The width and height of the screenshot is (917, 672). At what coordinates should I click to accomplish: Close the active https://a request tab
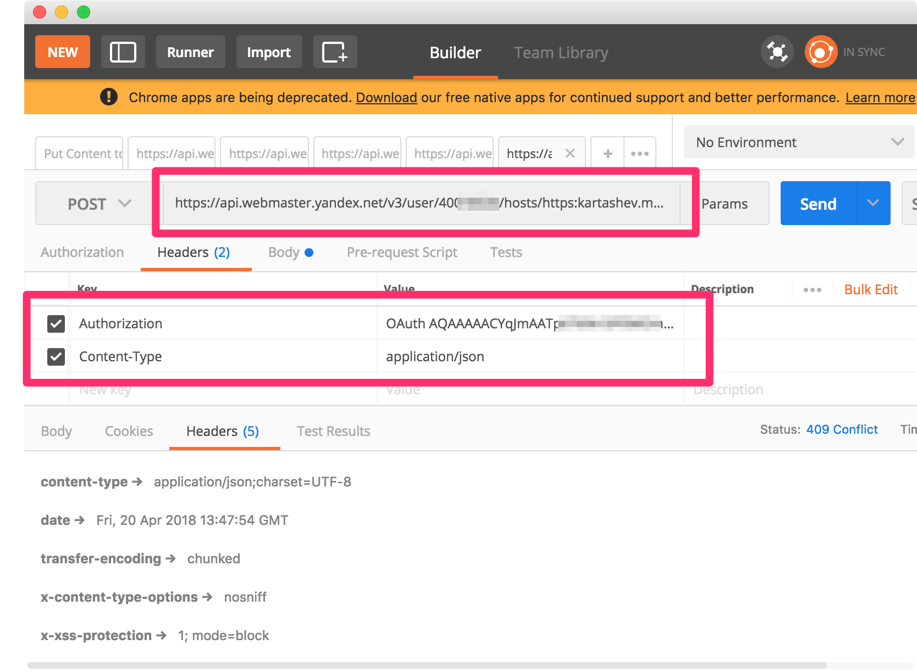[x=570, y=154]
